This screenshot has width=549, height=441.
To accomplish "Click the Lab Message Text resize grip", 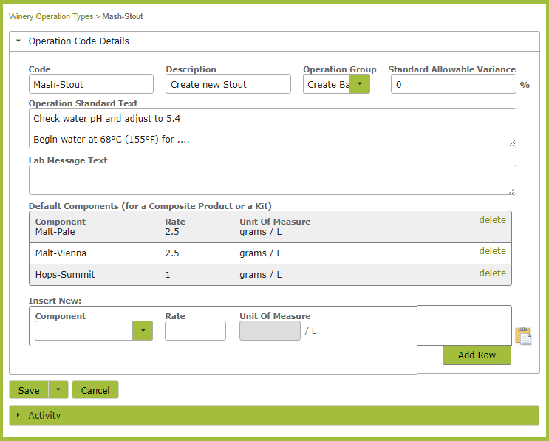I will tap(512, 191).
